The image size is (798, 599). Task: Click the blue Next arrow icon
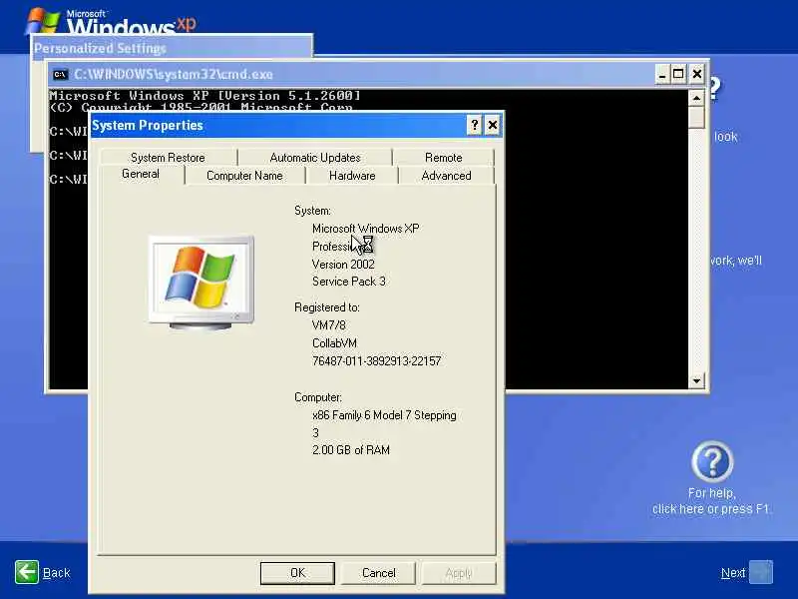point(761,572)
